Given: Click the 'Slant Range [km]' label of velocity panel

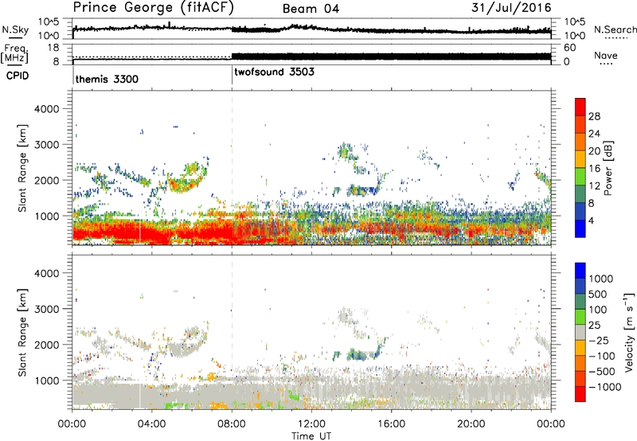Looking at the screenshot, I should (x=23, y=333).
